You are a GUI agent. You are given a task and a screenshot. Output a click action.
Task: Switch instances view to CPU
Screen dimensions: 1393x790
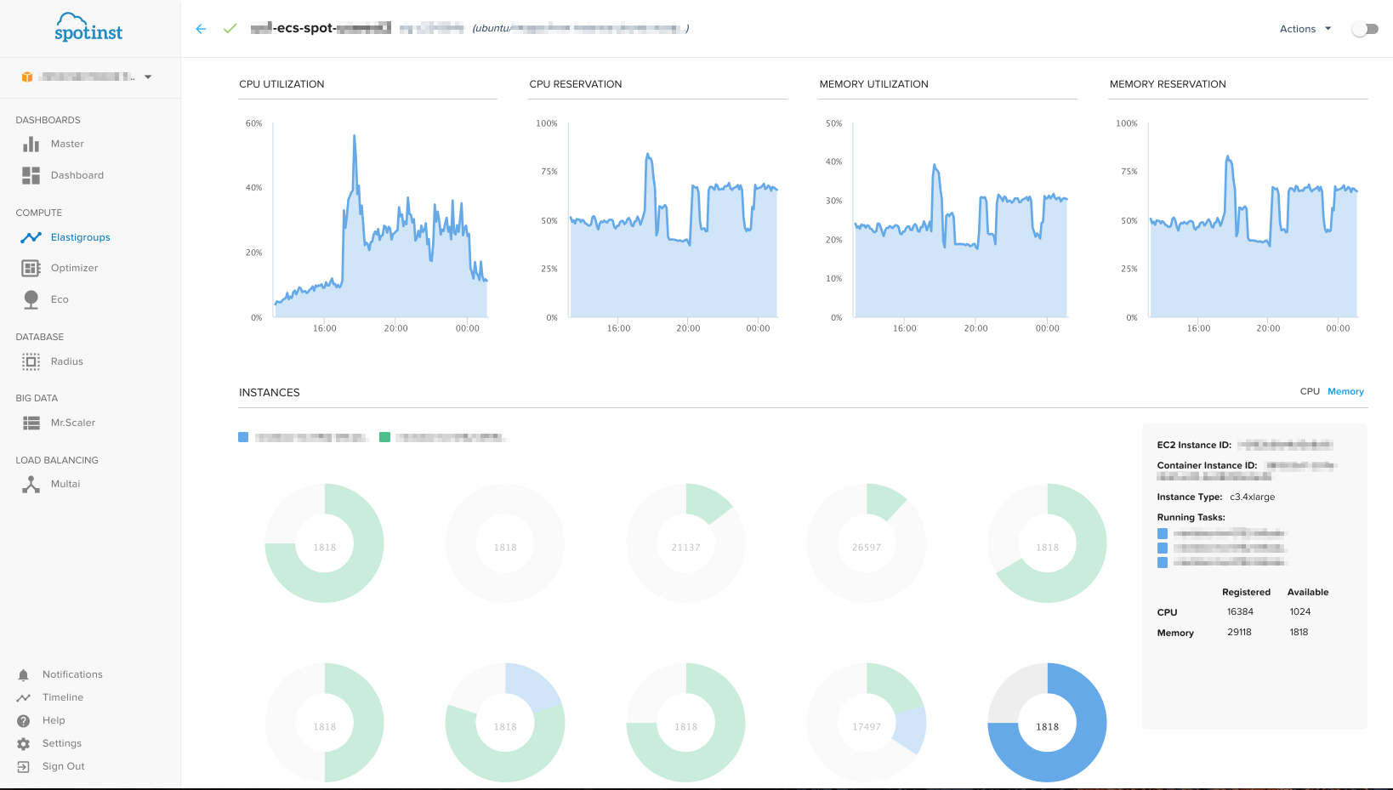coord(1309,391)
